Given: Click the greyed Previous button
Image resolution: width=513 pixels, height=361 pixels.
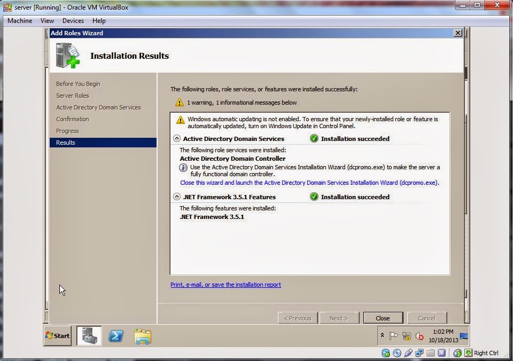Looking at the screenshot, I should pyautogui.click(x=298, y=318).
